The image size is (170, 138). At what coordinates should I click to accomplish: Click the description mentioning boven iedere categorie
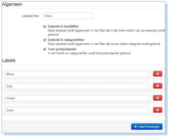pyautogui.click(x=104, y=44)
